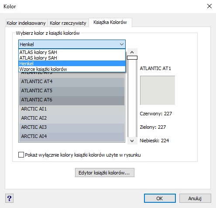
Task: Choose the first ATLAS kolory SAH entry
Action: pos(72,52)
